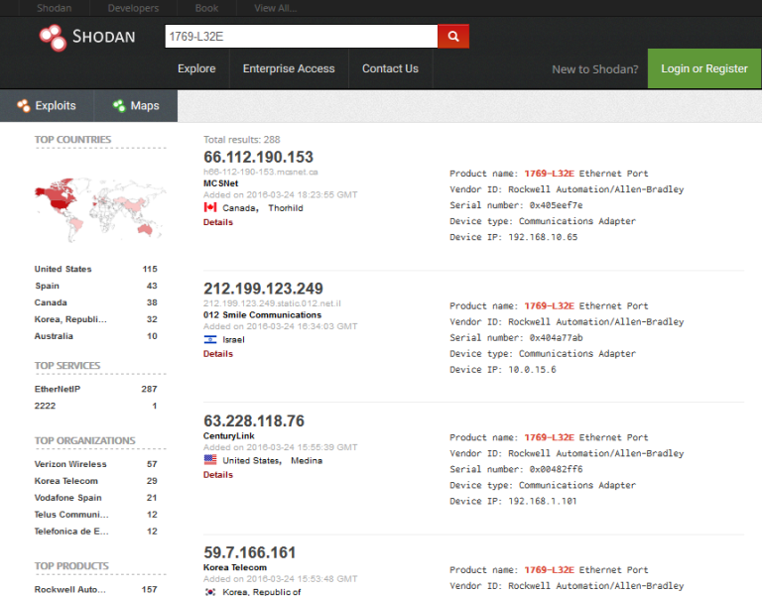
Task: Go to Enterprise Access page
Action: pos(289,68)
